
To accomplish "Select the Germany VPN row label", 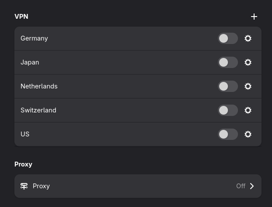I will point(34,38).
